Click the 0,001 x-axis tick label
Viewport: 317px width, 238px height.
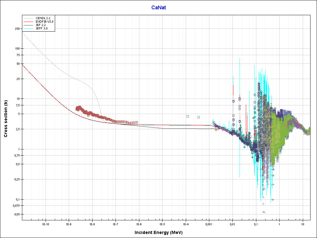209,224
